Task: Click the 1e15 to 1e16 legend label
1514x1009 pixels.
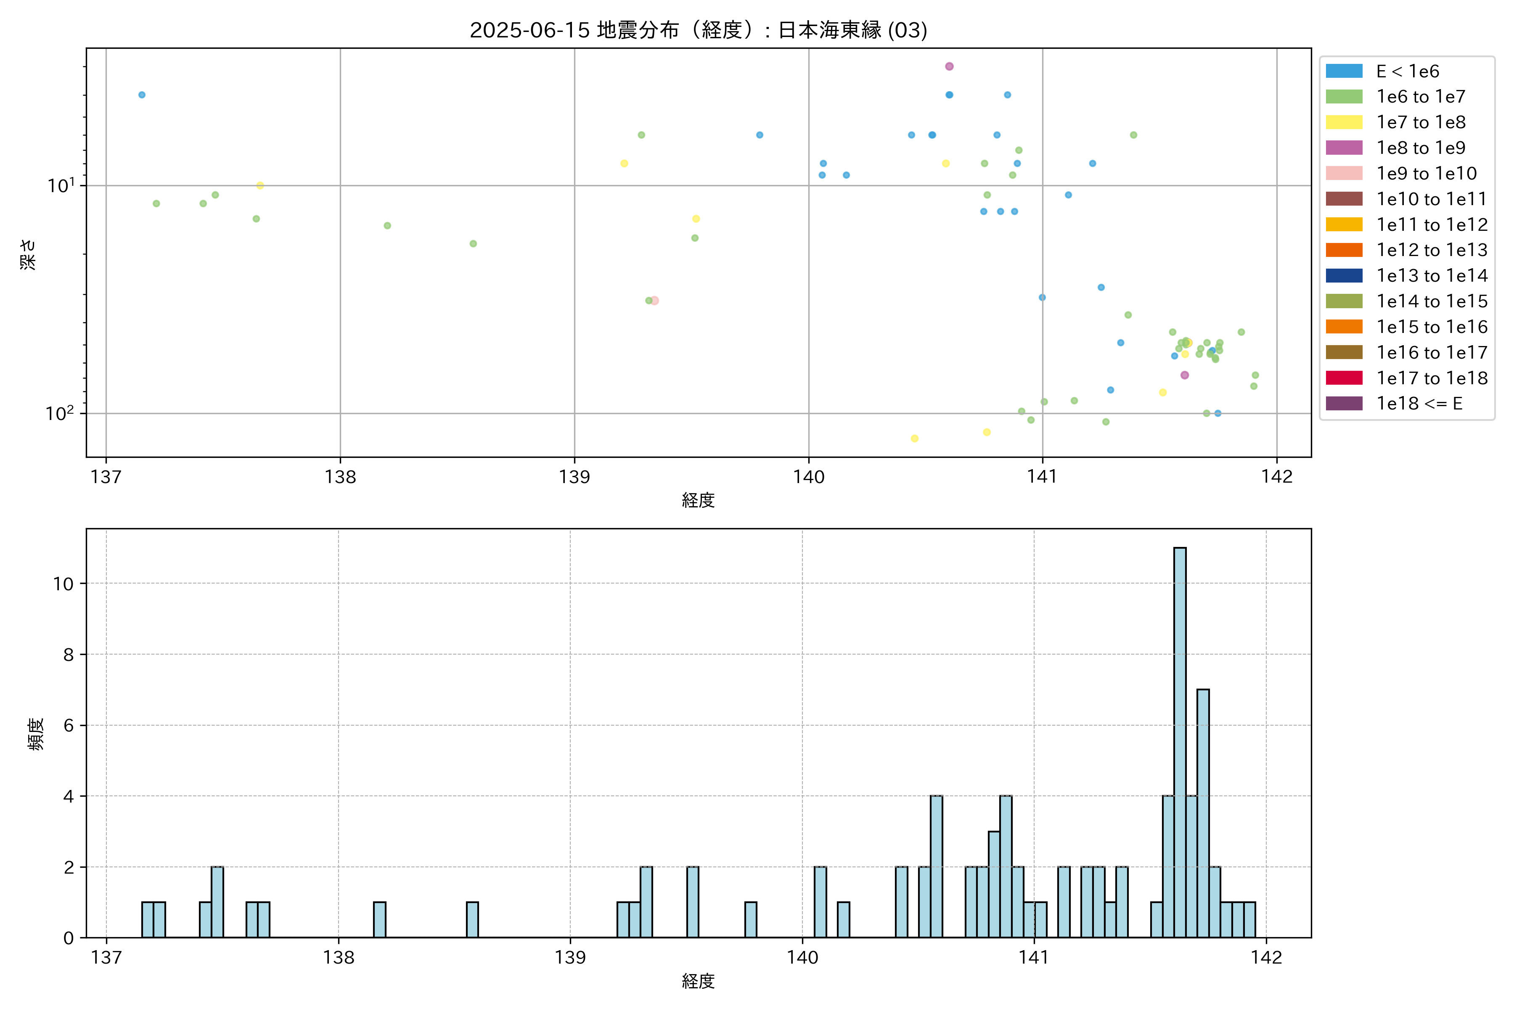Action: coord(1432,327)
